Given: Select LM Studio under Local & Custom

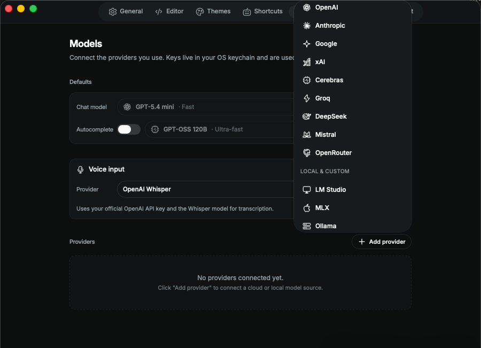Looking at the screenshot, I should pyautogui.click(x=353, y=190).
